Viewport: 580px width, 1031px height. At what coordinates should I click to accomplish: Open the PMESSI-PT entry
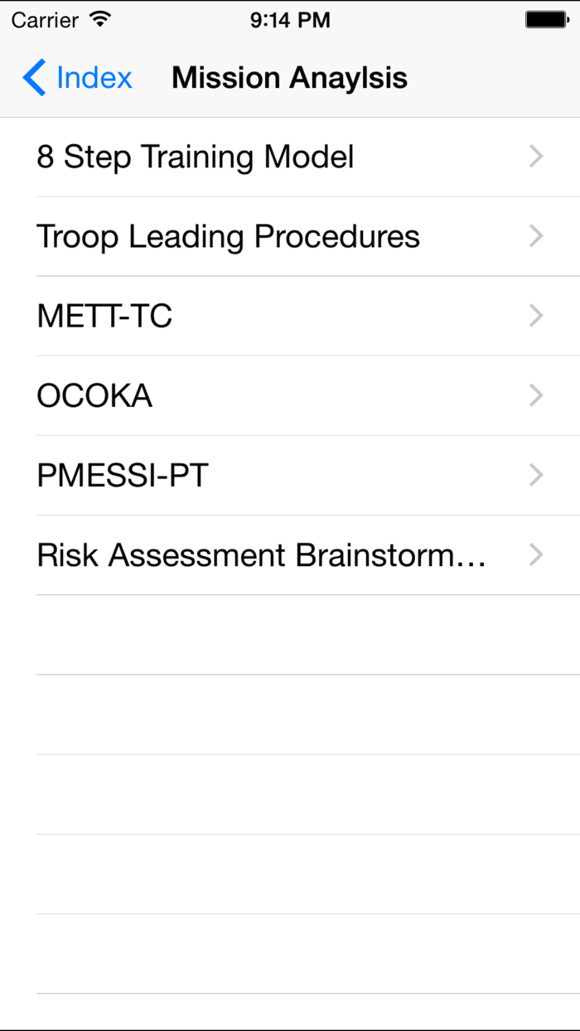(x=123, y=475)
